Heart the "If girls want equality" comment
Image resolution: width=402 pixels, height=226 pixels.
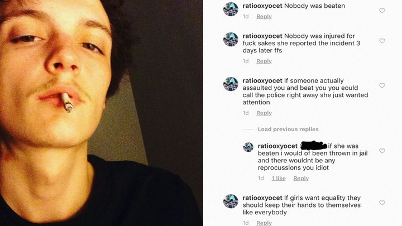click(x=382, y=203)
